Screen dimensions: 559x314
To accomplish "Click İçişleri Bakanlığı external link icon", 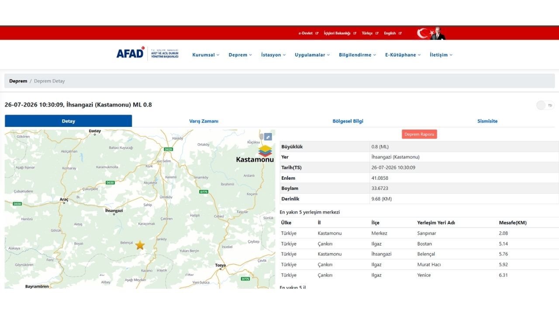I will 355,33.
